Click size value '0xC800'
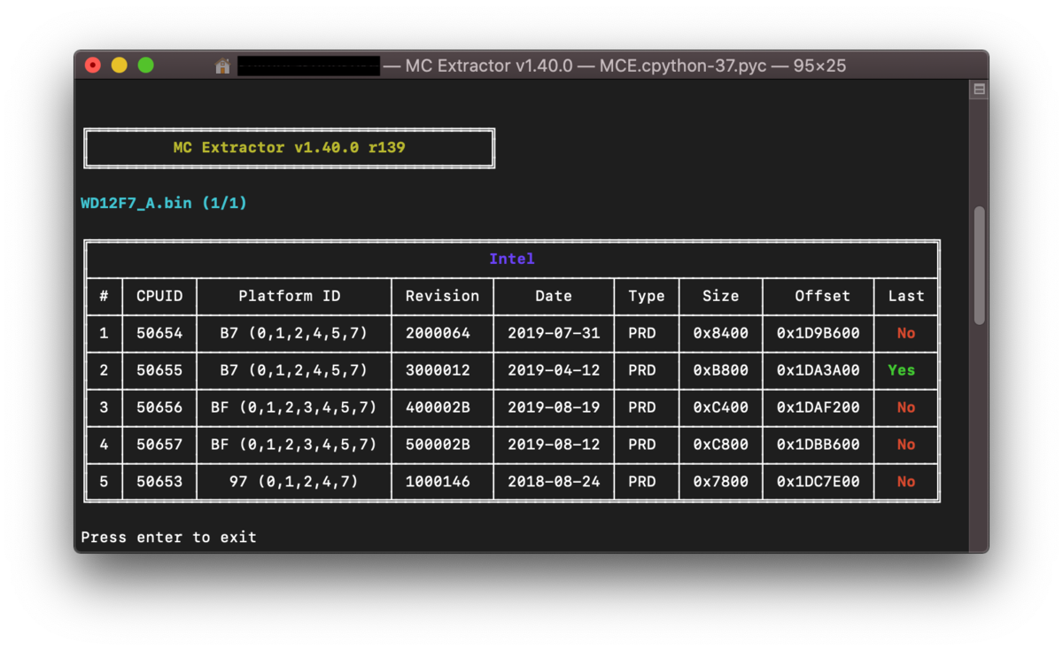Viewport: 1063px width, 651px height. point(721,445)
